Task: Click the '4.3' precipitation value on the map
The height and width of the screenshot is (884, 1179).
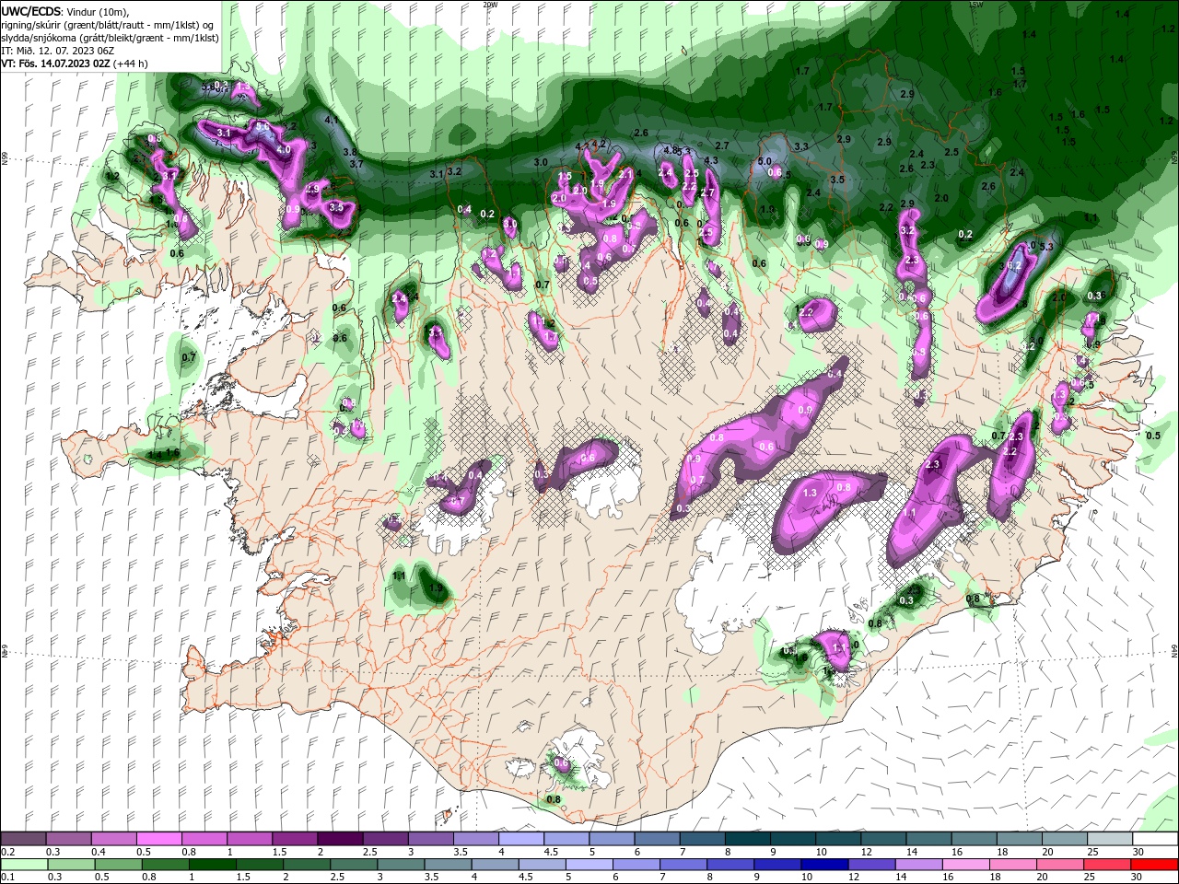Action: [x=711, y=161]
